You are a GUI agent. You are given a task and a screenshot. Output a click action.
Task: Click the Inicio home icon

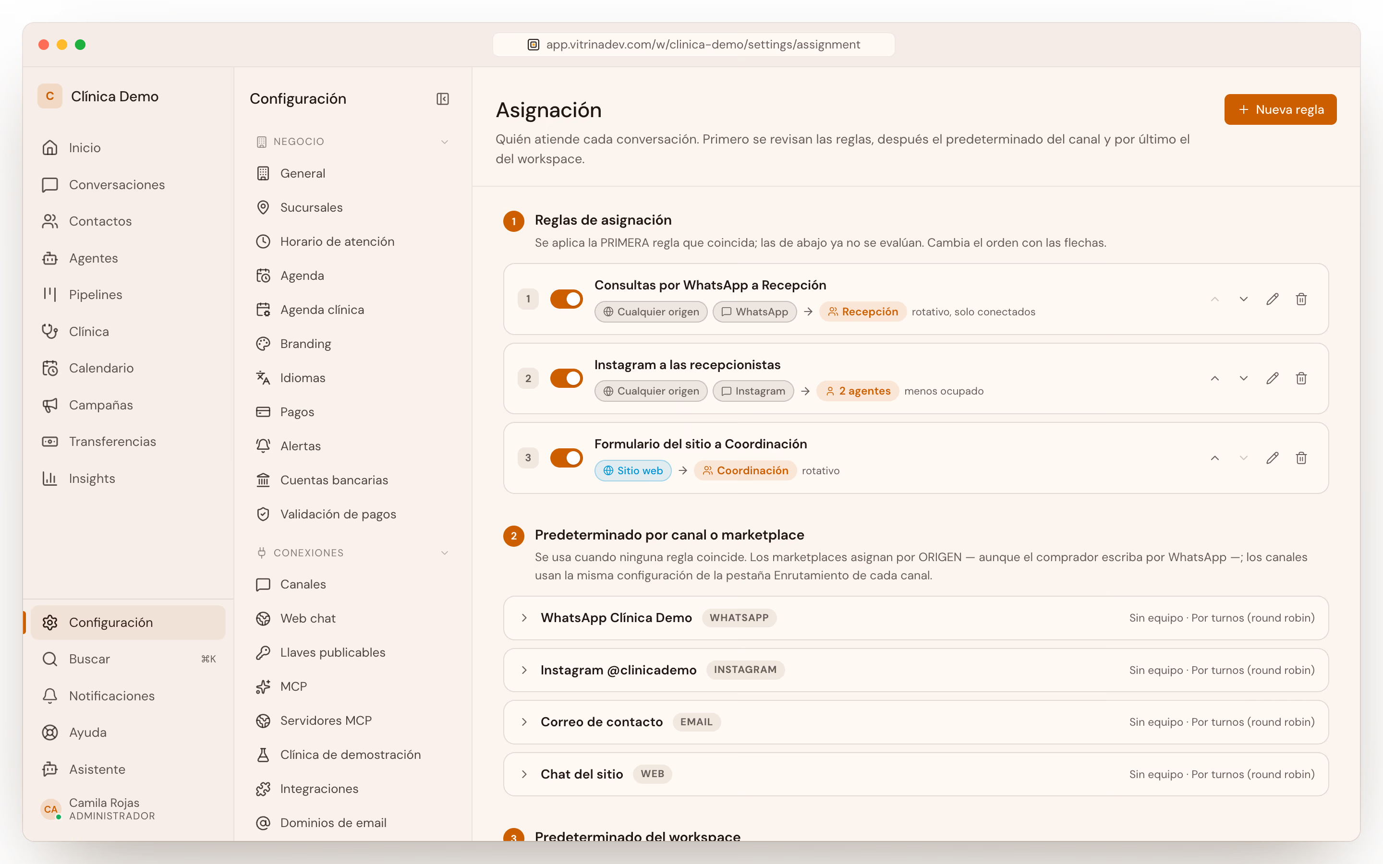[x=50, y=147]
